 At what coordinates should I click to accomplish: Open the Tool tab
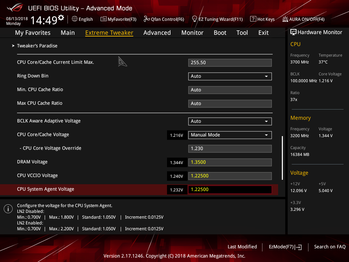click(242, 33)
